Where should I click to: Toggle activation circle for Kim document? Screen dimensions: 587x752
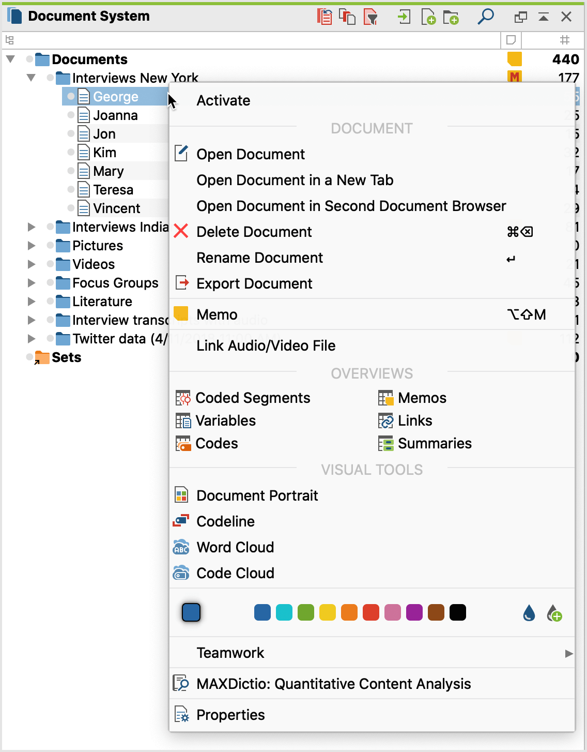[71, 152]
